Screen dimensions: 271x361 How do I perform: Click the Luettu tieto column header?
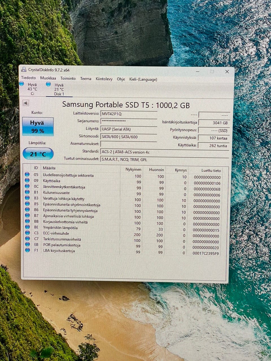tap(211, 170)
